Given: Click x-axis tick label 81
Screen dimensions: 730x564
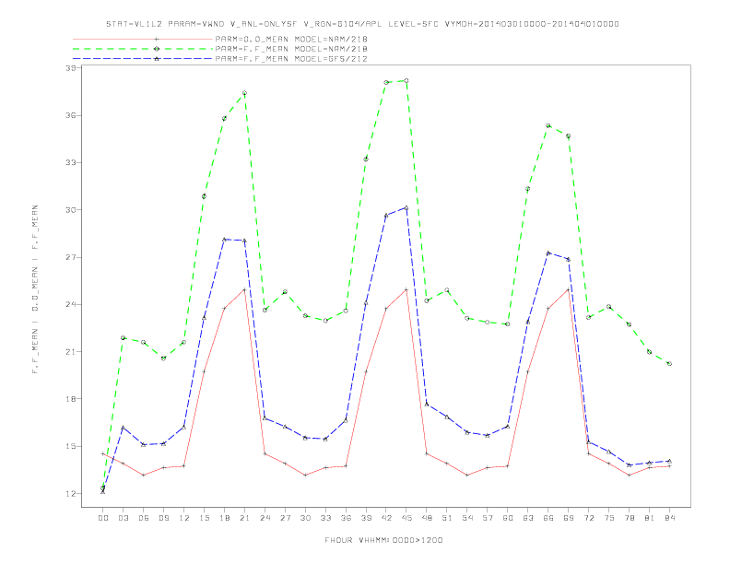Looking at the screenshot, I should pos(650,518).
